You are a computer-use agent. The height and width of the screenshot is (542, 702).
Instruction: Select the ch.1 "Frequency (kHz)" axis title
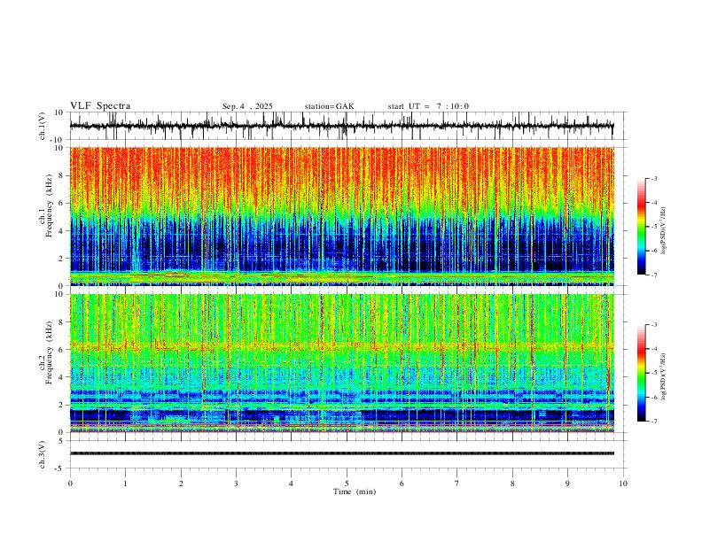pos(50,206)
